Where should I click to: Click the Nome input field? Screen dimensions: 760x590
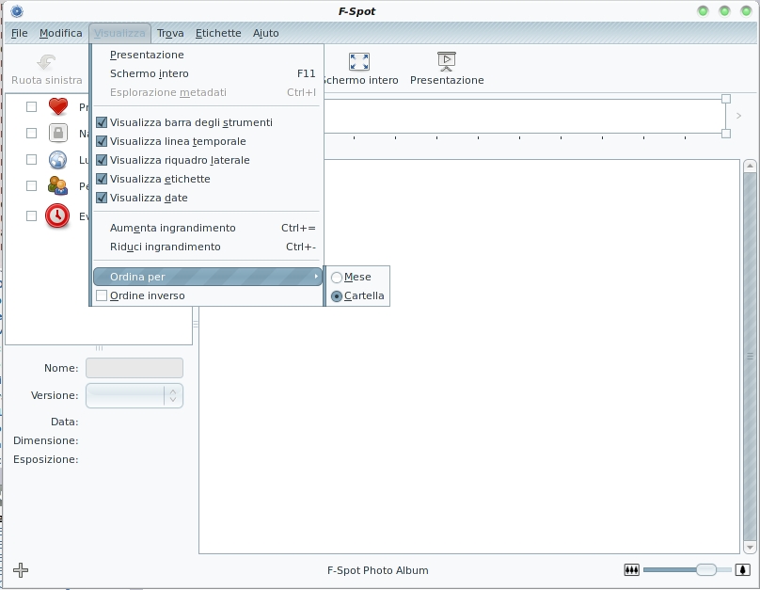click(x=135, y=368)
